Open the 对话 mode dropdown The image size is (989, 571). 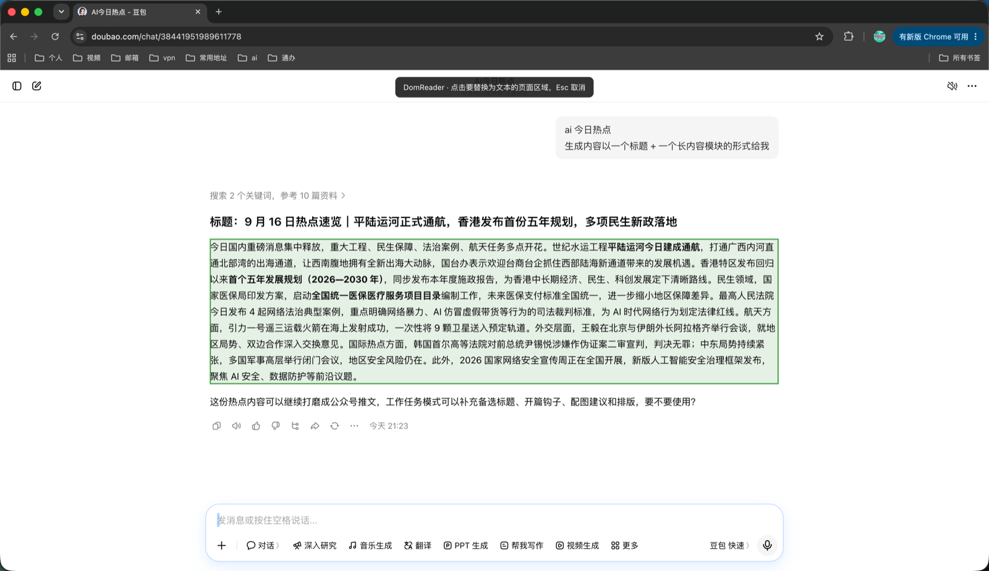pos(263,546)
